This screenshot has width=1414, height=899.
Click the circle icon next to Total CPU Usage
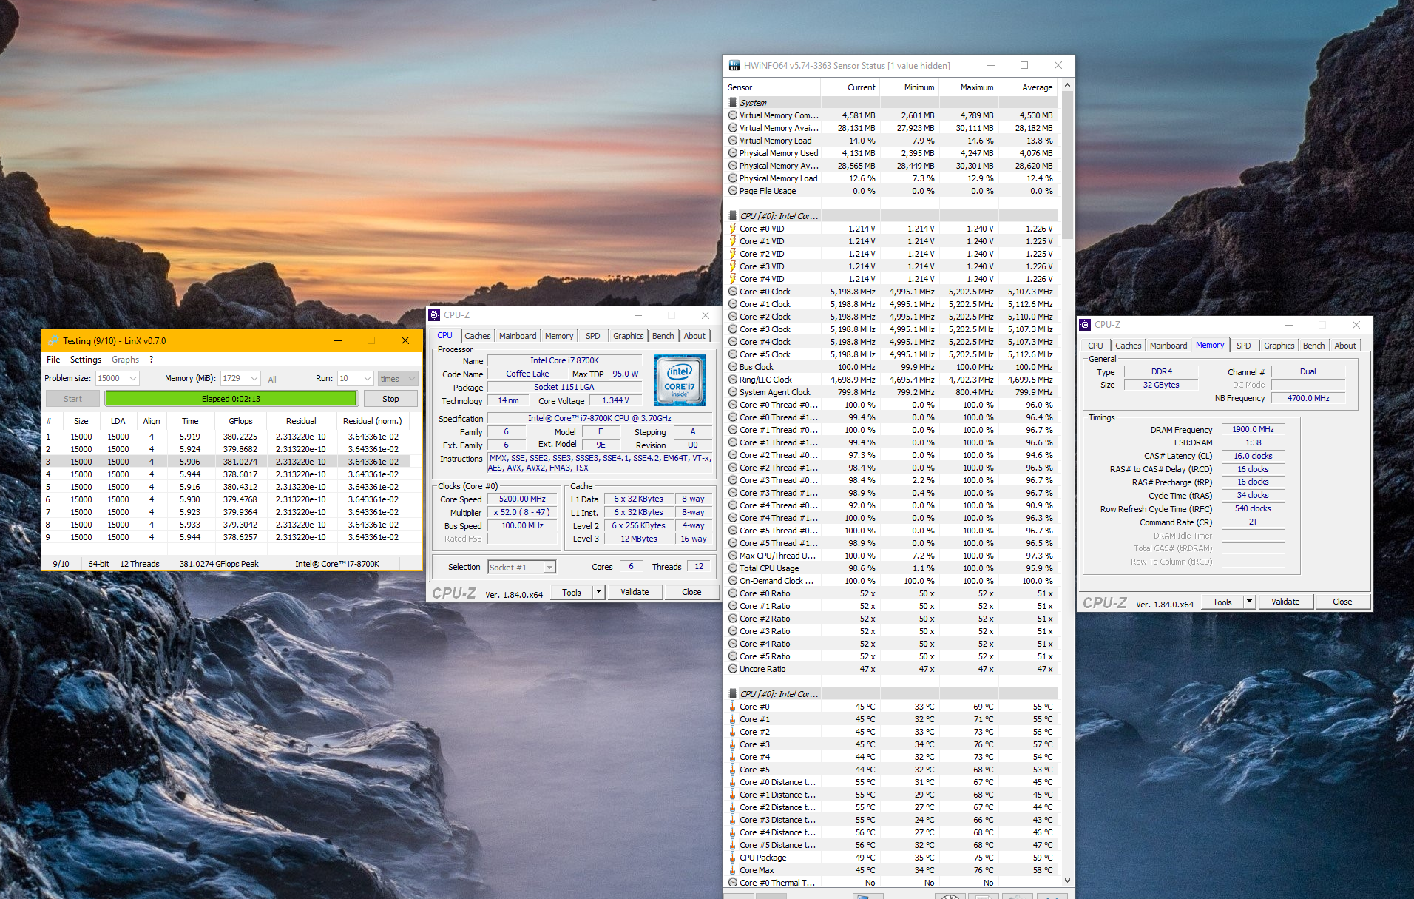pos(733,568)
